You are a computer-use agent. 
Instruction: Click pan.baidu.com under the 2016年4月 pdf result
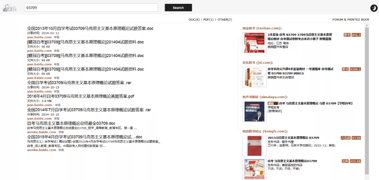point(40,105)
